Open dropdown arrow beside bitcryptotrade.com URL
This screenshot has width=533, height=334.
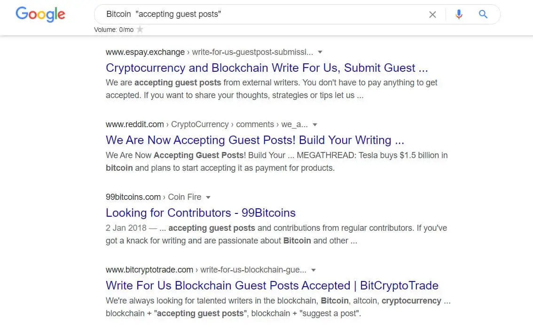pos(314,270)
